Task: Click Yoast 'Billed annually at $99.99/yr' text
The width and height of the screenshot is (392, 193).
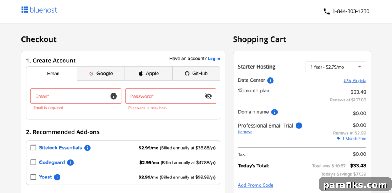Action: click(188, 177)
